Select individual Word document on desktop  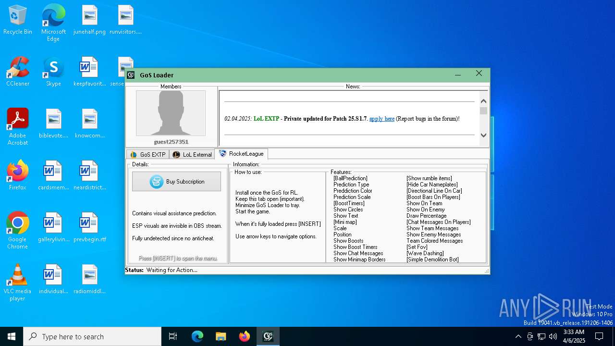click(x=53, y=279)
